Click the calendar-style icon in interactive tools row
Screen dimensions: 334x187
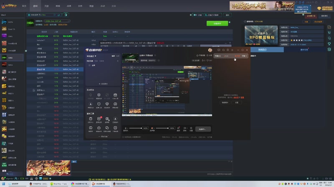coord(115,95)
